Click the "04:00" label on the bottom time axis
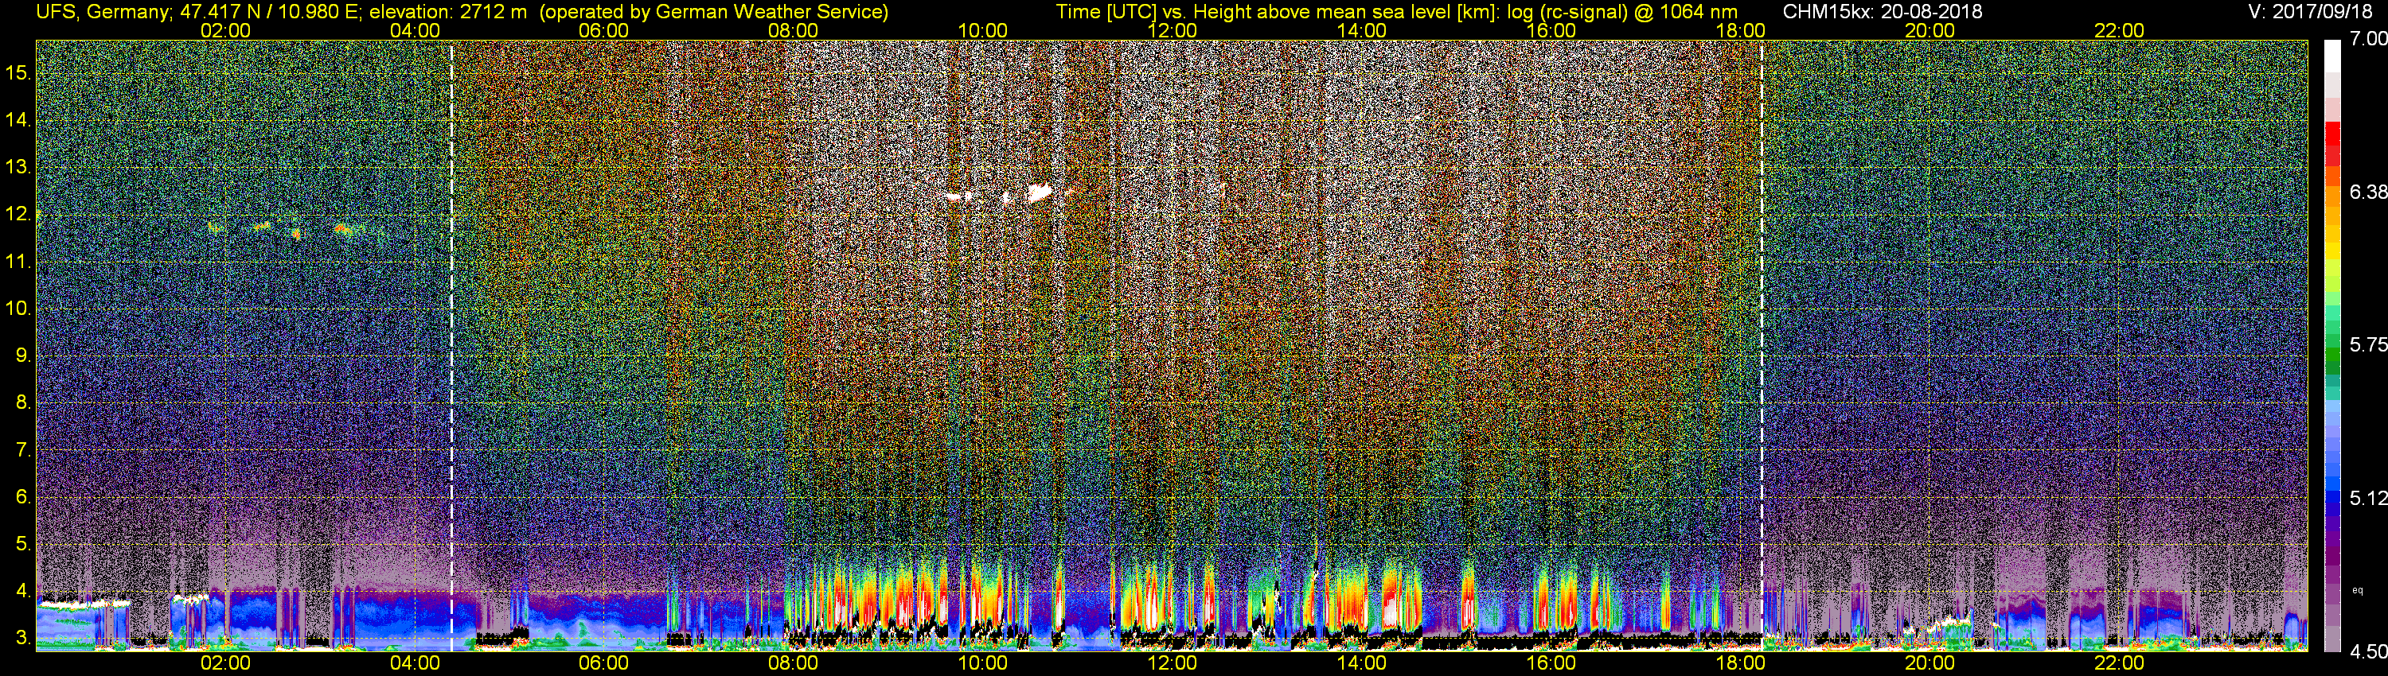 point(415,663)
